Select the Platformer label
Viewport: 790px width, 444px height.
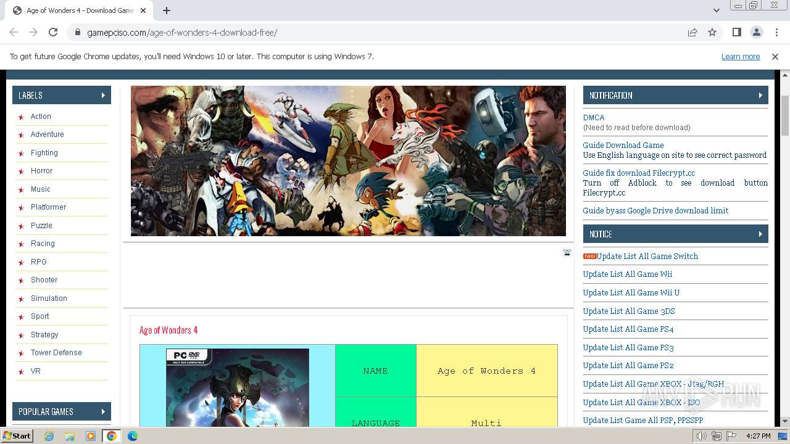pos(48,207)
